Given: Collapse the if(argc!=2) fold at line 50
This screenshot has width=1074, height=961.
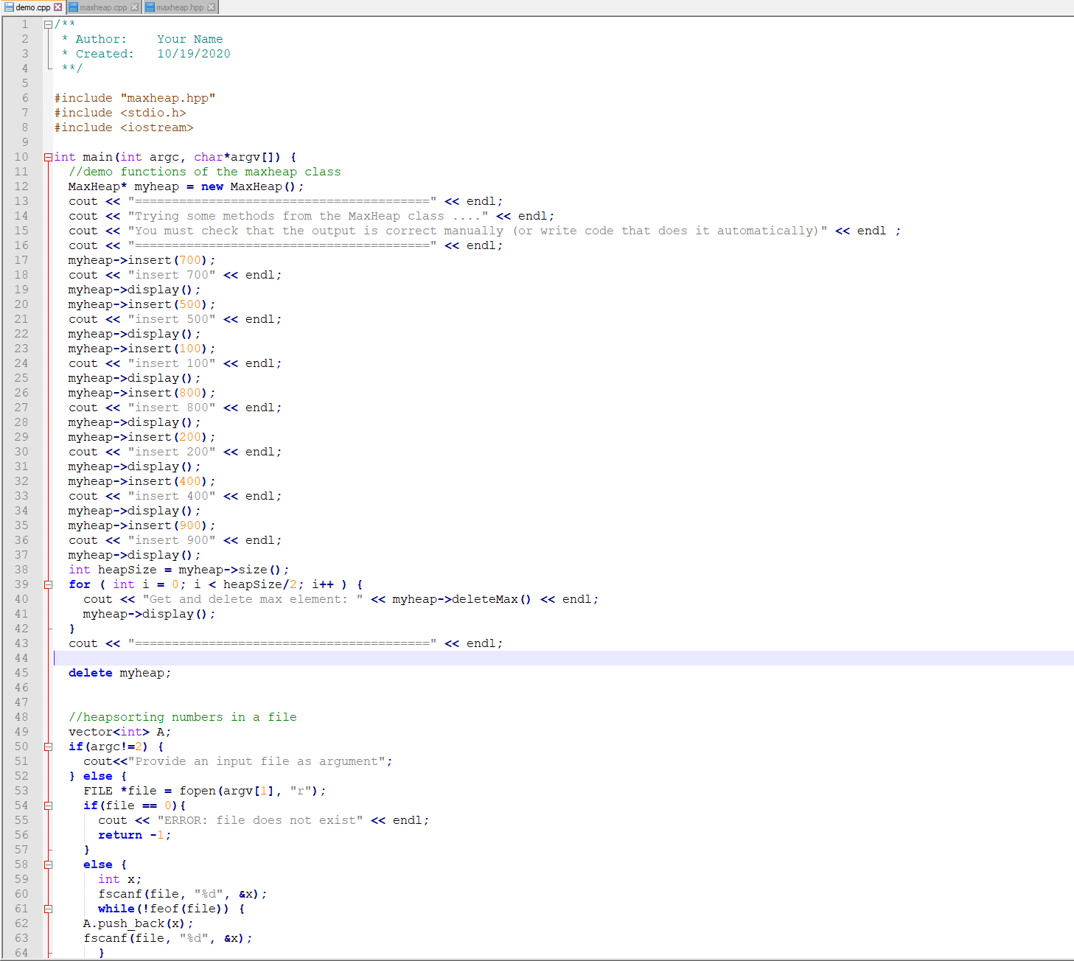Looking at the screenshot, I should [48, 747].
